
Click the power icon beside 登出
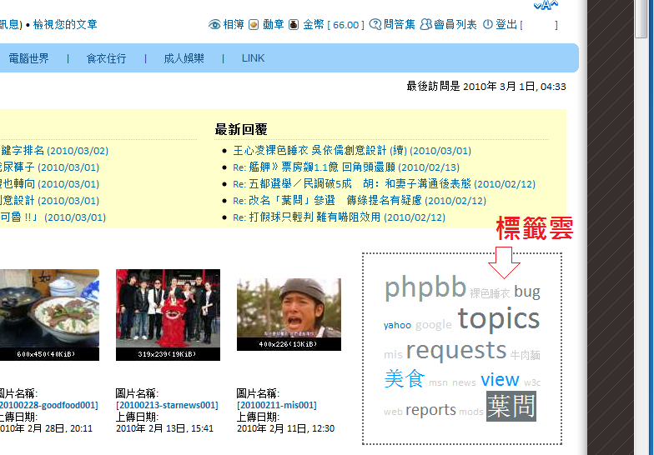pos(488,25)
